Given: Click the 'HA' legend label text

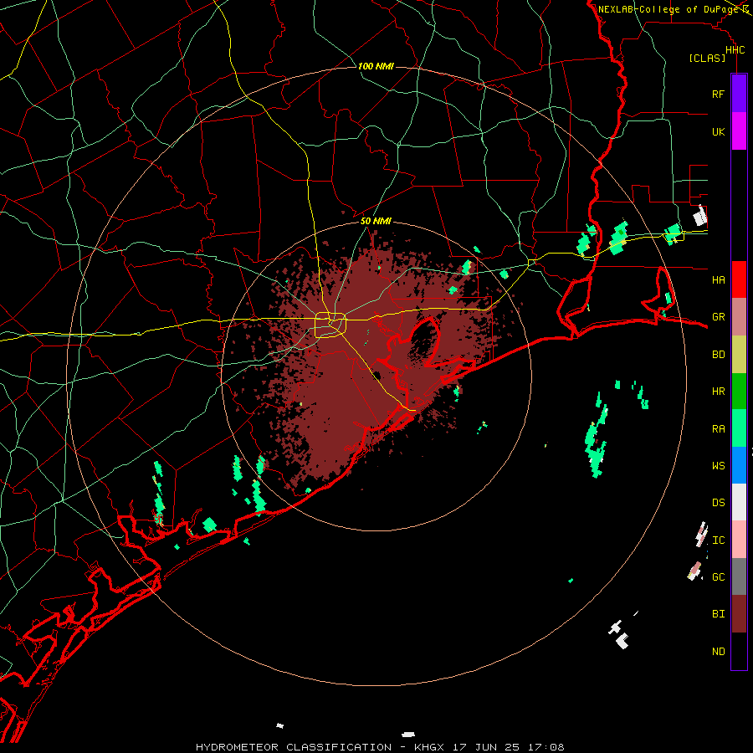Looking at the screenshot, I should coord(719,279).
